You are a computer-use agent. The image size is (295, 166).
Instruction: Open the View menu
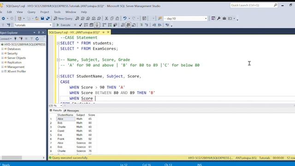point(19,12)
